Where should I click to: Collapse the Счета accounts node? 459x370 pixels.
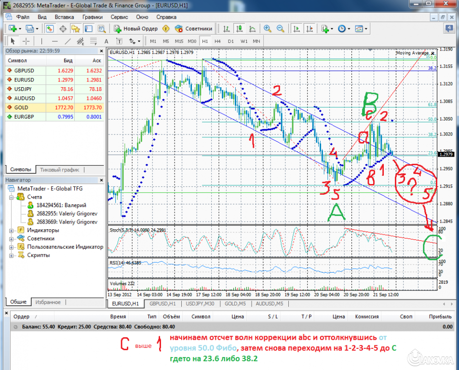(x=11, y=197)
